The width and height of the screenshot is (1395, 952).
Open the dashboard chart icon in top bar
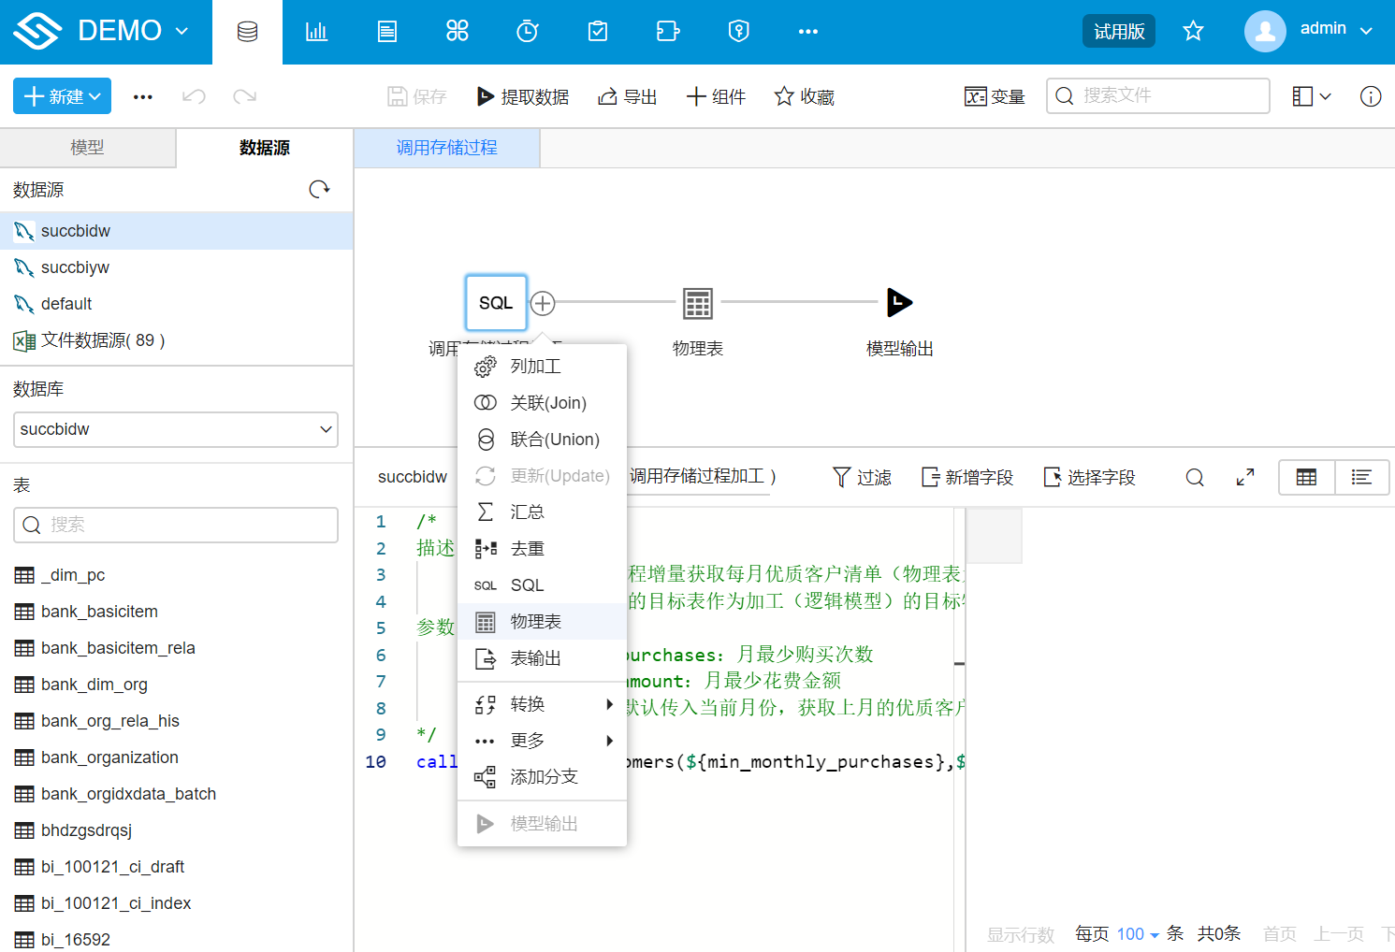(x=316, y=32)
